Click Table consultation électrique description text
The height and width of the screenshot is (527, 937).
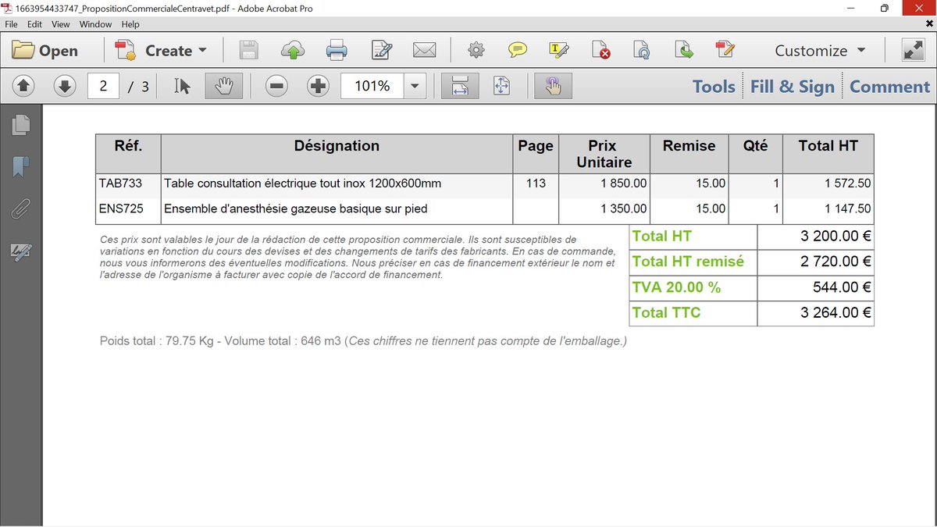click(x=303, y=183)
